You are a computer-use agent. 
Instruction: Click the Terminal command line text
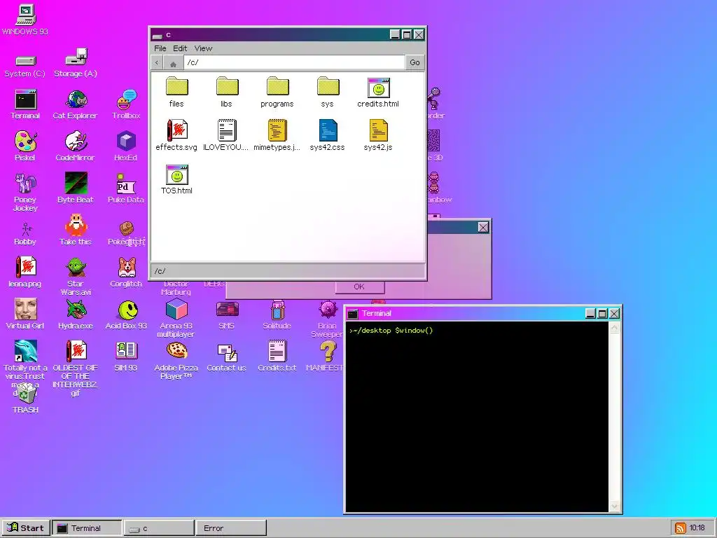pyautogui.click(x=391, y=331)
